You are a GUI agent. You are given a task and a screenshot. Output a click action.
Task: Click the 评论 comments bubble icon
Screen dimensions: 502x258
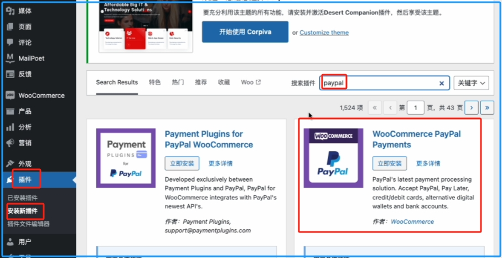pos(11,42)
